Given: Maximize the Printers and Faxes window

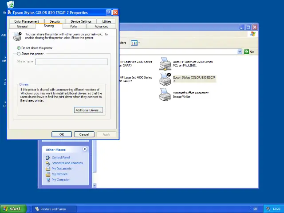Looking at the screenshot, I should point(248,27).
